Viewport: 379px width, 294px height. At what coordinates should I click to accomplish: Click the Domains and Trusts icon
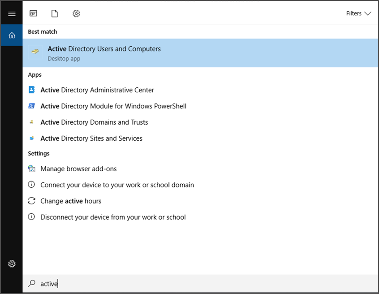pyautogui.click(x=32, y=122)
